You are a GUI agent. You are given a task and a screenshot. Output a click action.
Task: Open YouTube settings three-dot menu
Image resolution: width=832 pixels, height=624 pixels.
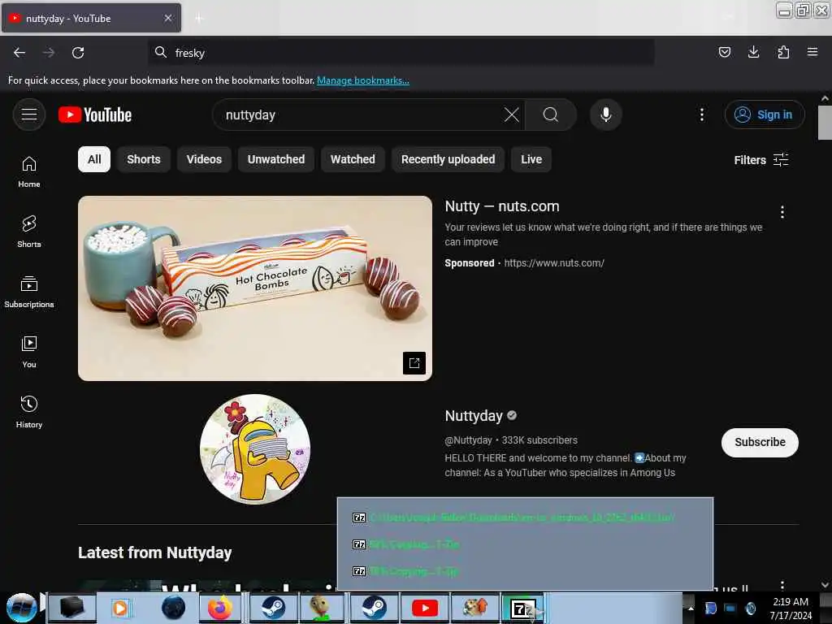702,115
